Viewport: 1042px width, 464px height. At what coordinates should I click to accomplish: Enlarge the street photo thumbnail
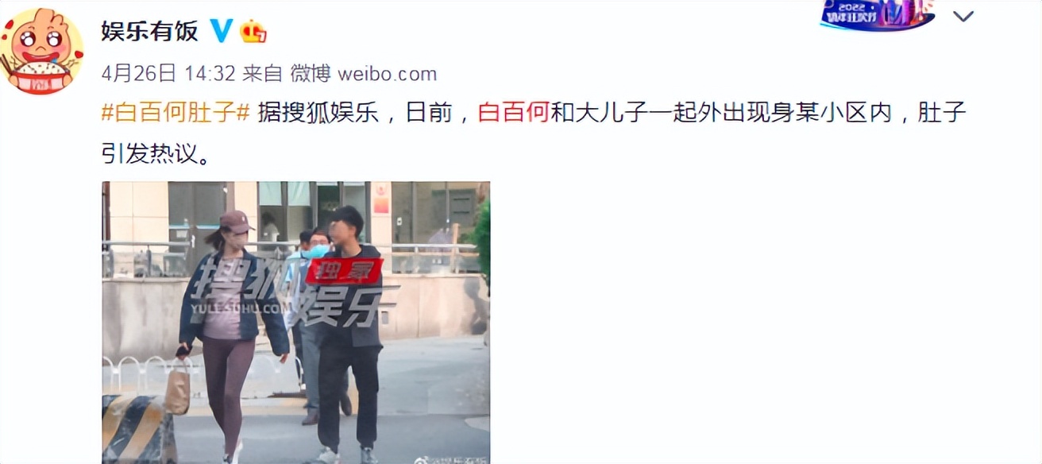point(295,323)
